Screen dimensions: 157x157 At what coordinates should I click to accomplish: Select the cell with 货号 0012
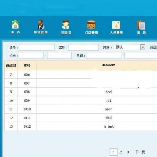(x=27, y=126)
